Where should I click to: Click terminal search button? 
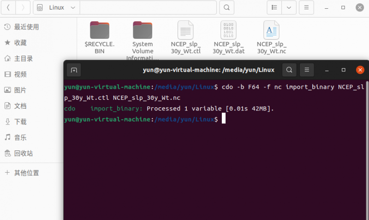[289, 70]
